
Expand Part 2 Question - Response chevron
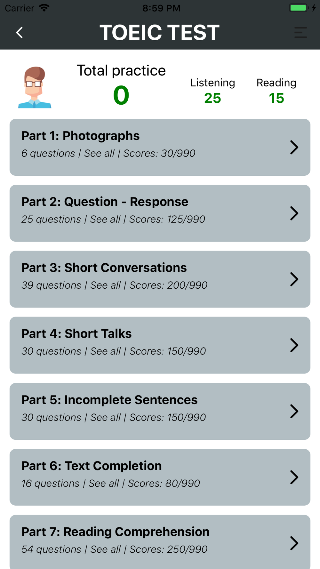[294, 213]
